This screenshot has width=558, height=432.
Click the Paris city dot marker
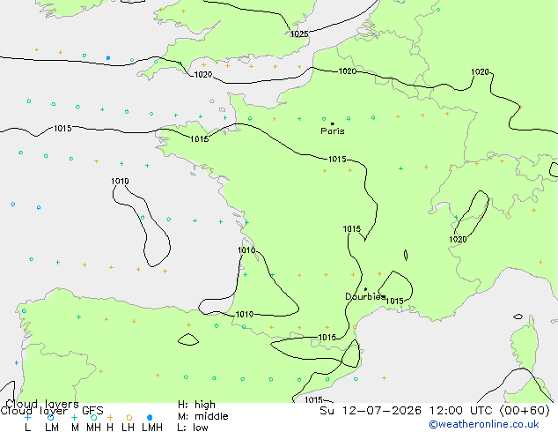(333, 123)
